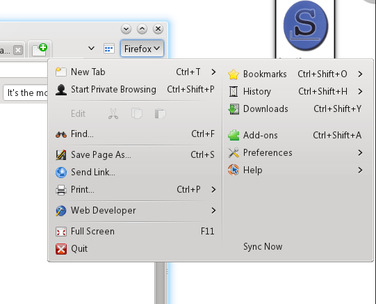Click the New Tab page icon in menu
376x304 pixels.
61,72
